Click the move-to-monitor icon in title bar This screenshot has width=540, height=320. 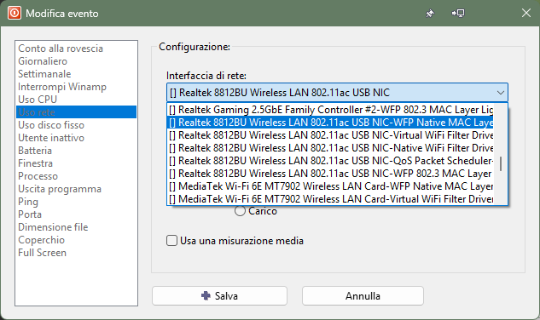tap(458, 14)
